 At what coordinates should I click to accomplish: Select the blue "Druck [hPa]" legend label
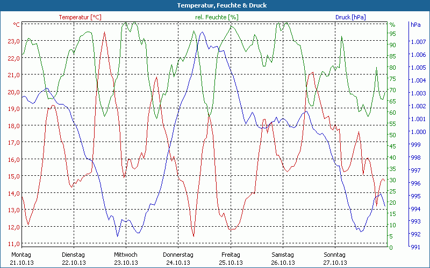[350, 17]
